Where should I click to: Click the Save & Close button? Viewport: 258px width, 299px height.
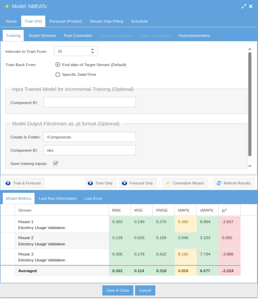(x=118, y=290)
